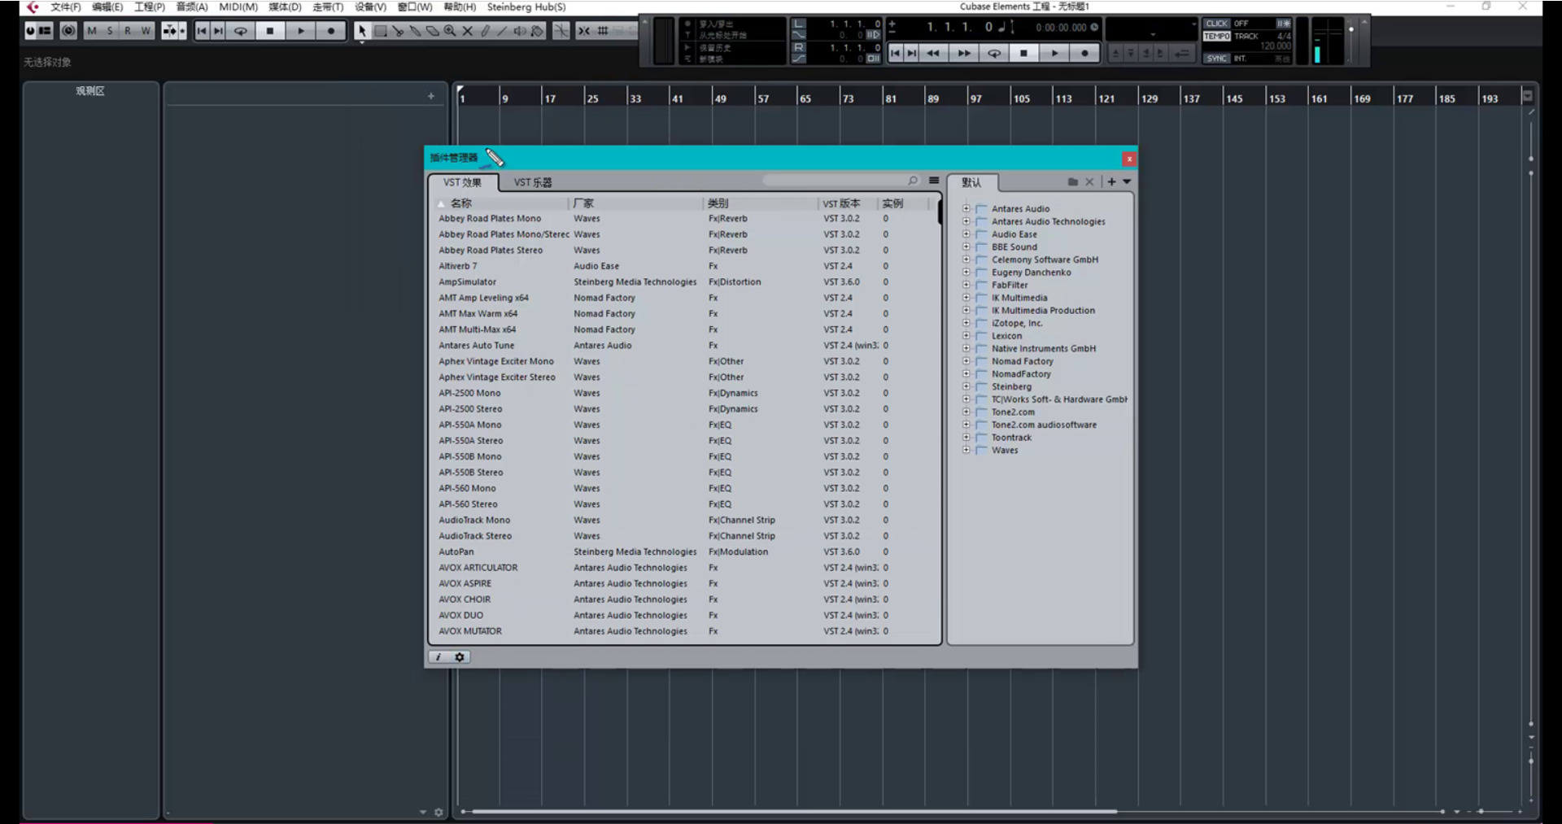The width and height of the screenshot is (1562, 824).
Task: Toggle Write automation (W) button in toolbar
Action: coord(146,31)
